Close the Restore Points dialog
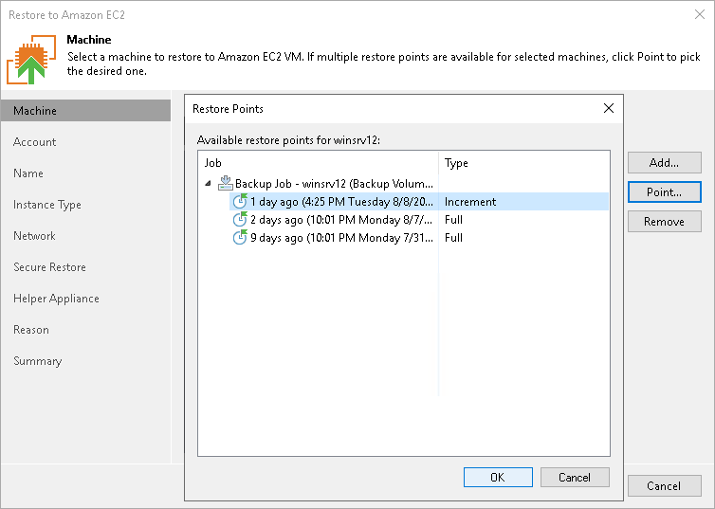715x509 pixels. (608, 108)
